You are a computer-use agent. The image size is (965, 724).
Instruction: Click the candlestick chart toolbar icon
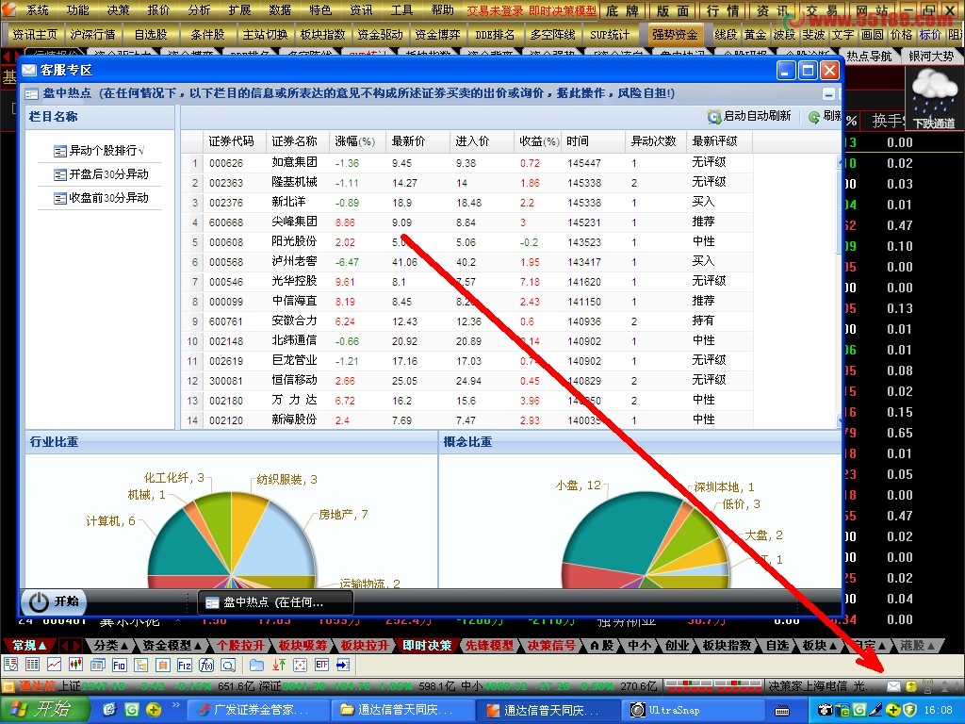(75, 665)
